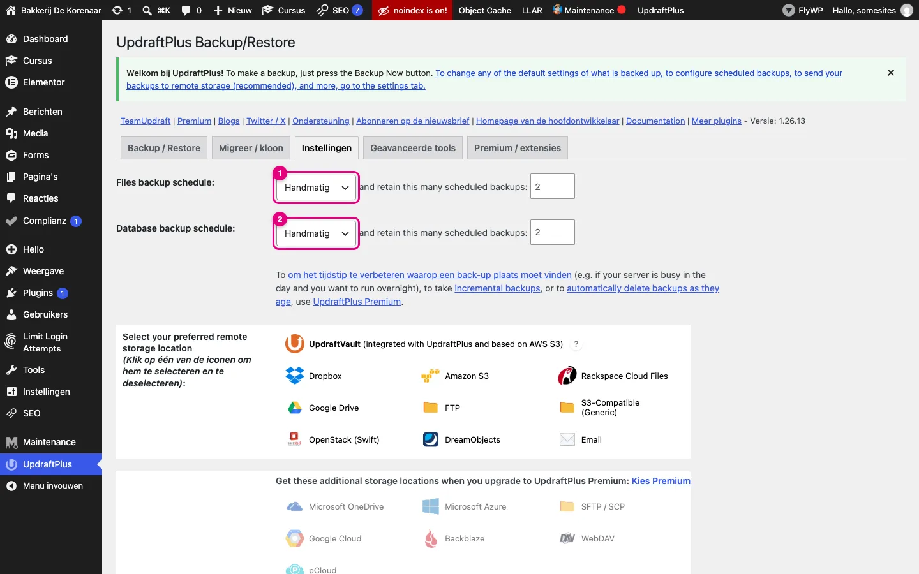This screenshot has height=574, width=919.
Task: Pick the DreamObjects storage icon
Action: click(431, 439)
